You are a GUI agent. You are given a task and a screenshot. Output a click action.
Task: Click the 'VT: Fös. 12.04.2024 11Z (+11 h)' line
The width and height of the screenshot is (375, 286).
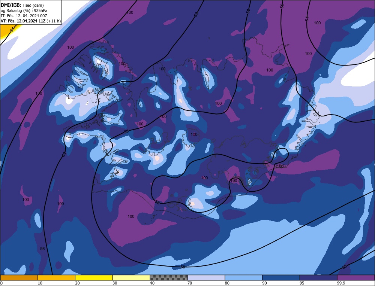[31, 21]
